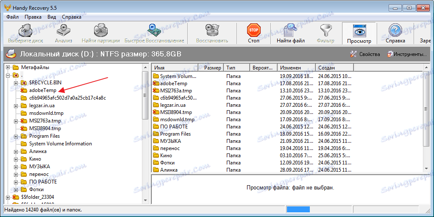The width and height of the screenshot is (434, 217).
Task: Select ПО РАБОТЕ folder in the tree
Action: [43, 182]
